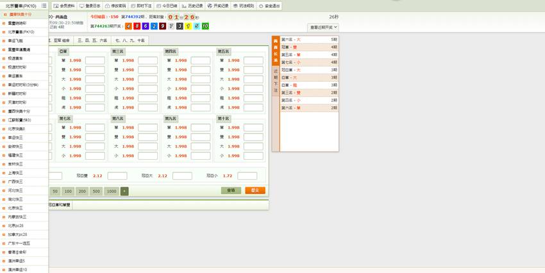Choose the 1000 quick amount chip
This screenshot has height=273, width=545.
(x=111, y=191)
